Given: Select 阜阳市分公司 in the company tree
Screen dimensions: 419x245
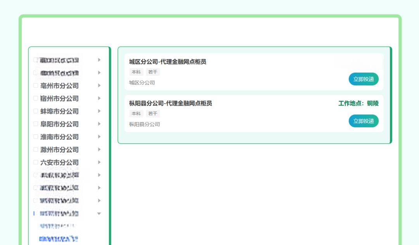Looking at the screenshot, I should pos(59,124).
